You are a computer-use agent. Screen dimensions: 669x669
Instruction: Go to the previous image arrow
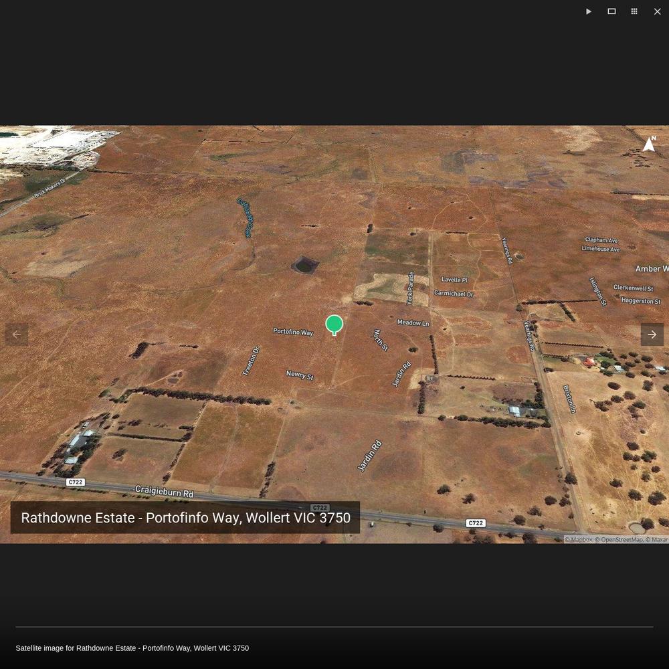pos(17,334)
